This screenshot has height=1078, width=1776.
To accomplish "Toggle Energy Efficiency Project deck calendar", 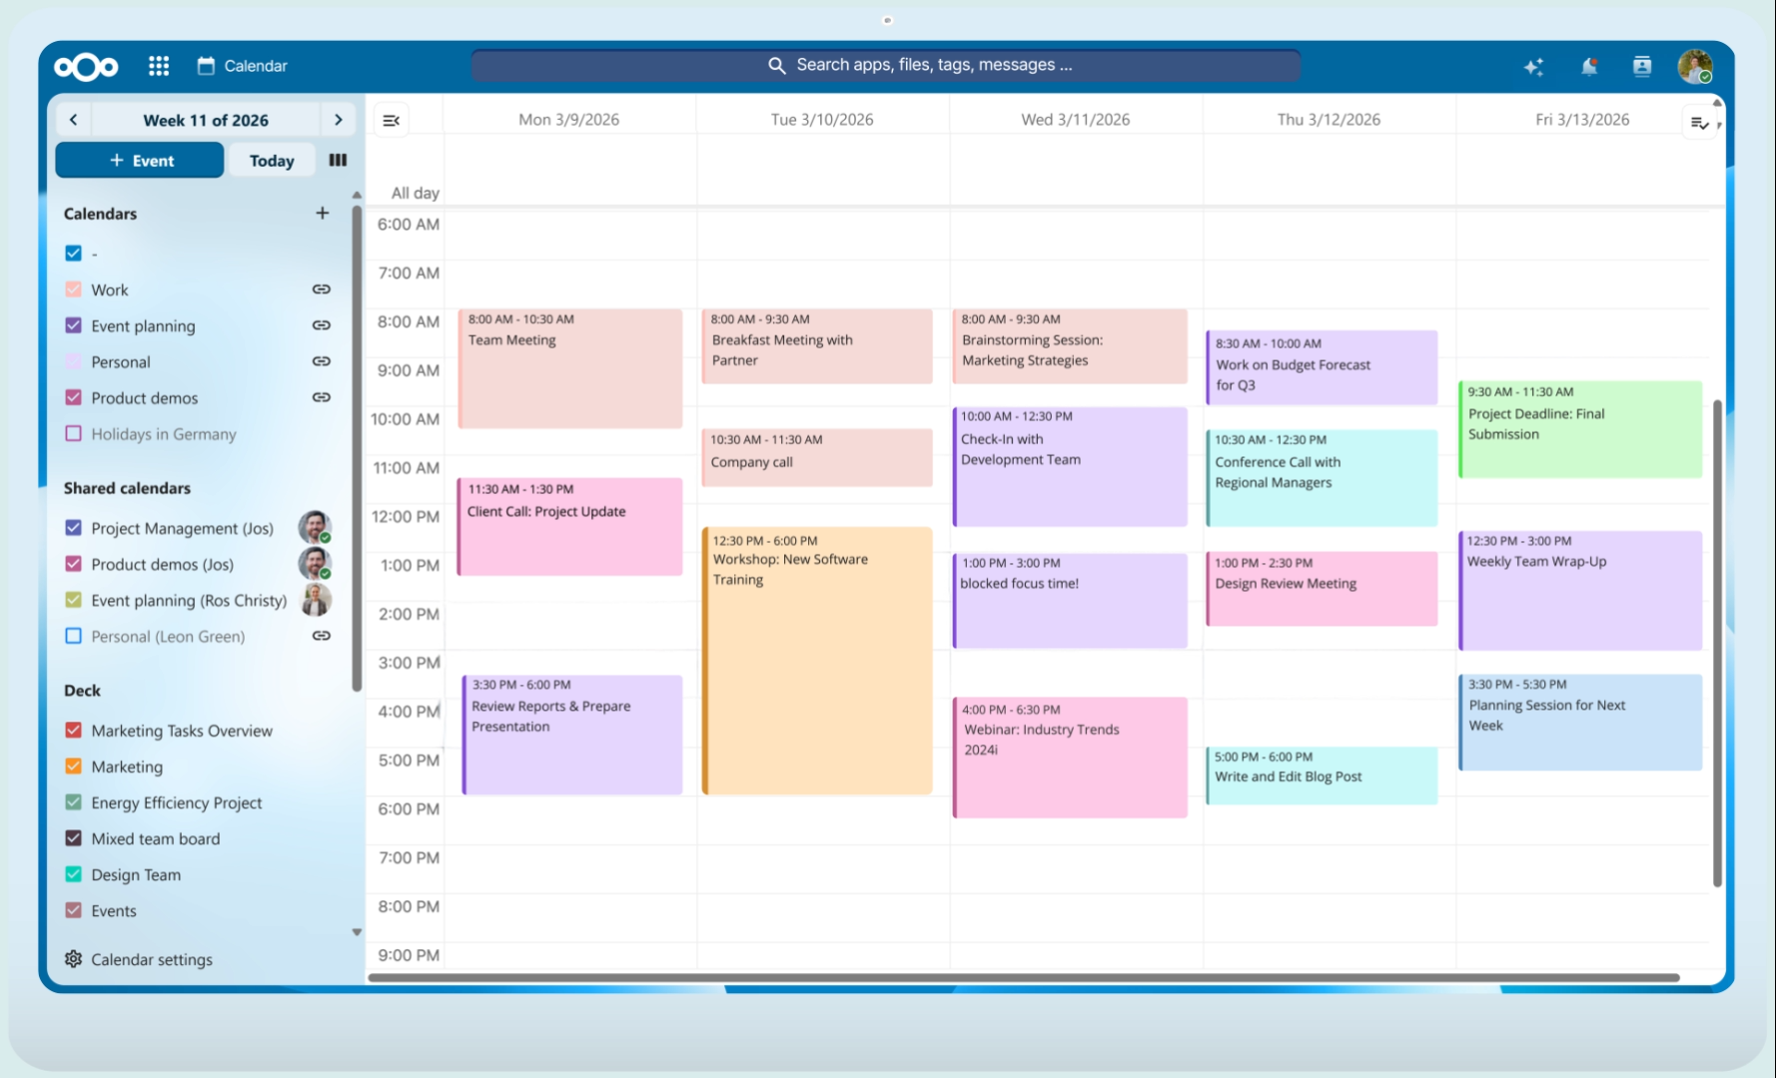I will [73, 803].
